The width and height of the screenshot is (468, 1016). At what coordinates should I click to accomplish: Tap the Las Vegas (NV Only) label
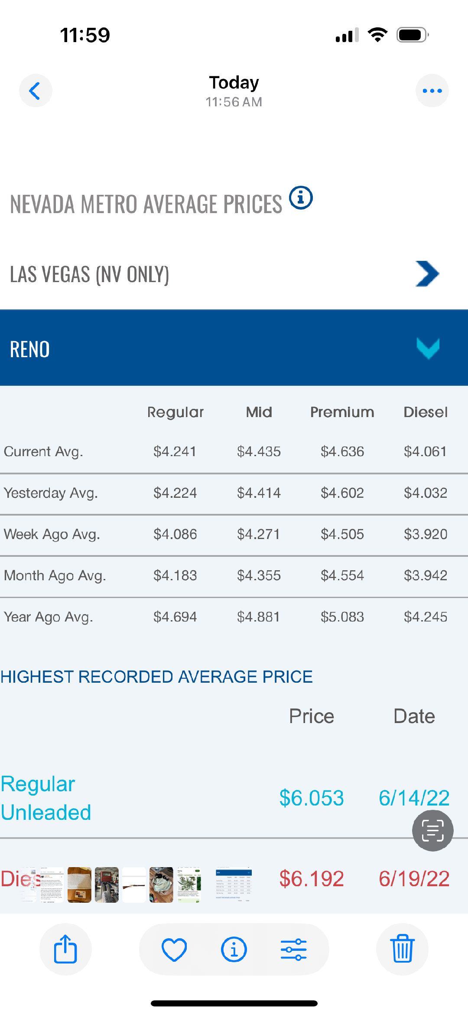pos(90,274)
